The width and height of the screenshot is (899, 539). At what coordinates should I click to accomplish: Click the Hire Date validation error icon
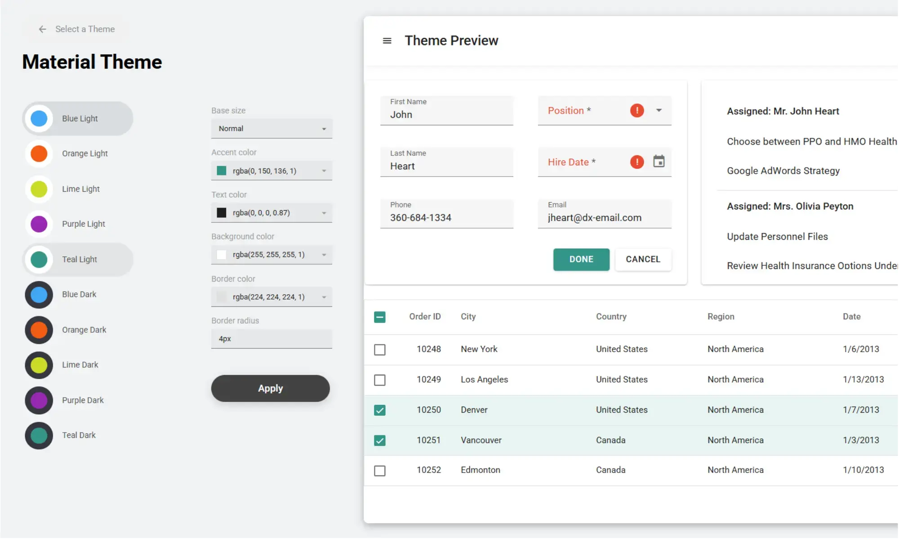[636, 162]
